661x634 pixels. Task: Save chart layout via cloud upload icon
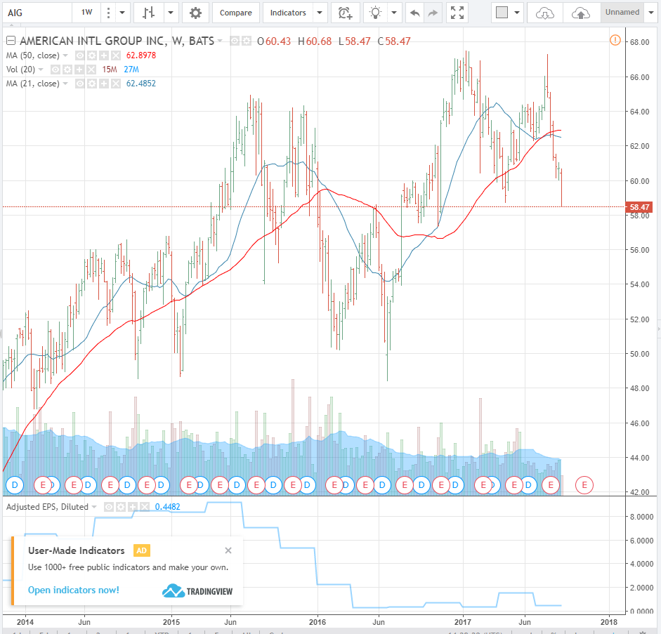(581, 13)
